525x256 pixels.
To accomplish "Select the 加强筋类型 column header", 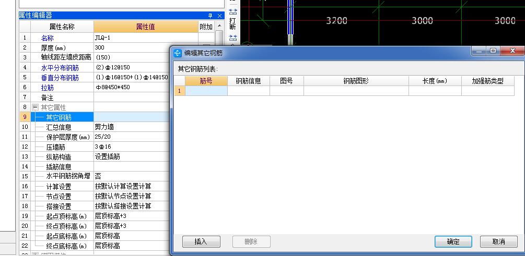I will pos(488,81).
